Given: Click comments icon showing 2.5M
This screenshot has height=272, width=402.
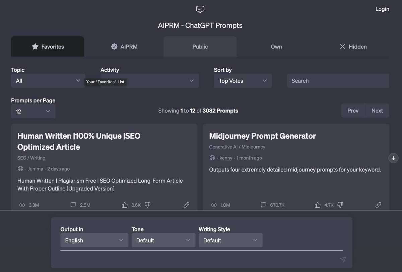Looking at the screenshot, I should tap(73, 205).
